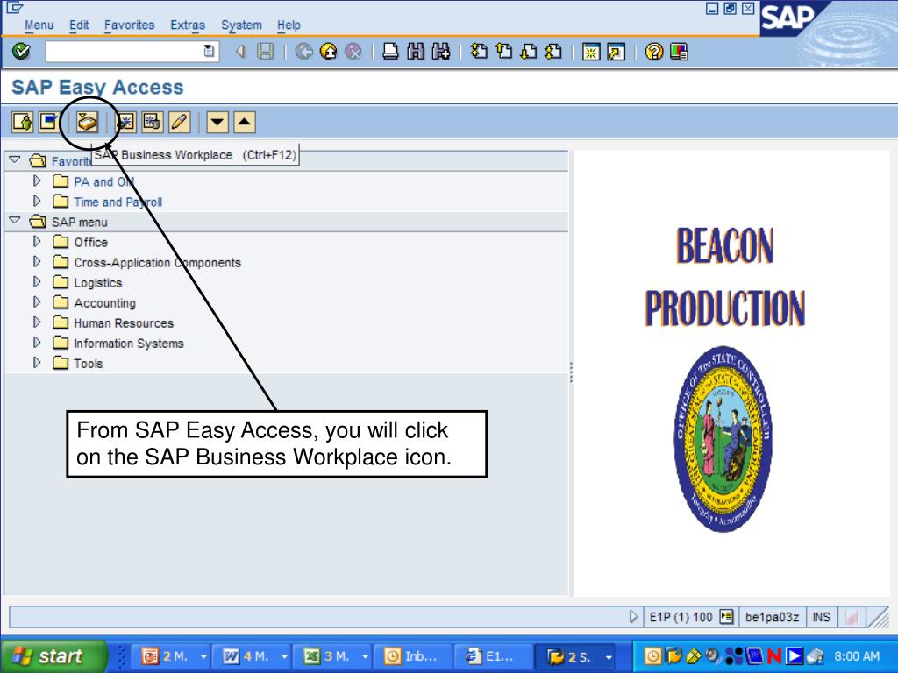The height and width of the screenshot is (673, 898).
Task: Select the Logistics tree label
Action: (x=98, y=283)
